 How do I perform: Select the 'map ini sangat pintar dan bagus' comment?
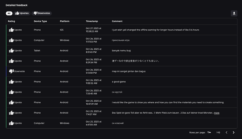[x=129, y=71]
